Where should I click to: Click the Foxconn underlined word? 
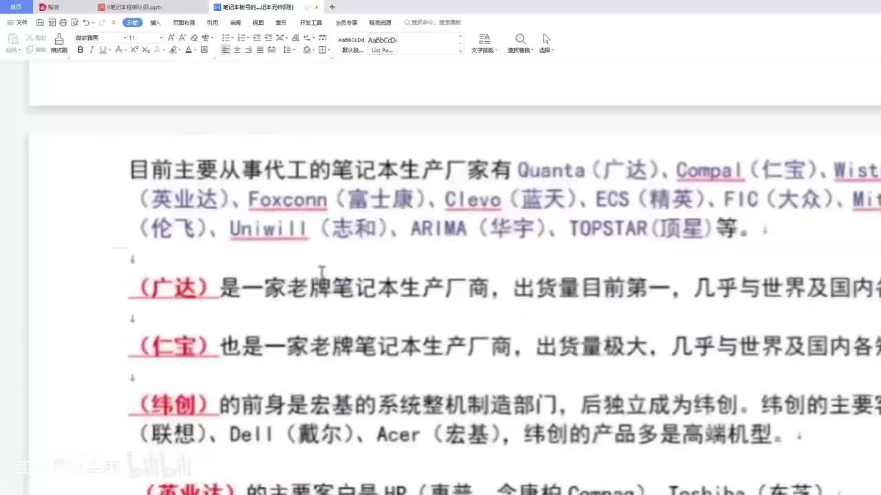point(287,200)
